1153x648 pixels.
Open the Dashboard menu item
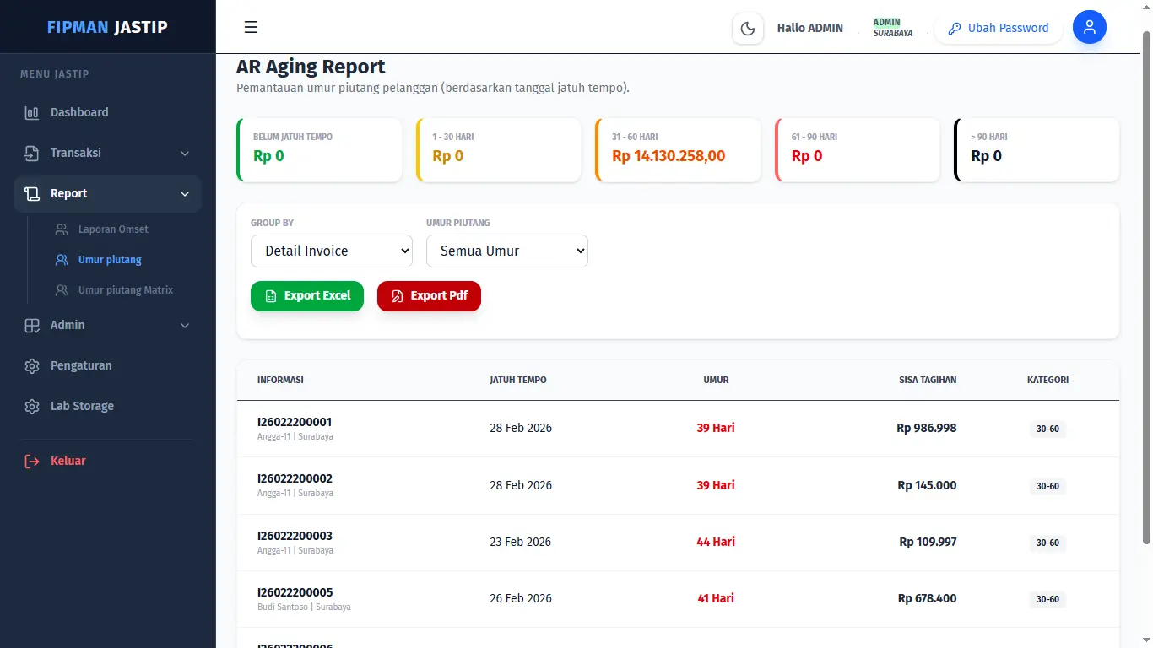click(x=108, y=112)
